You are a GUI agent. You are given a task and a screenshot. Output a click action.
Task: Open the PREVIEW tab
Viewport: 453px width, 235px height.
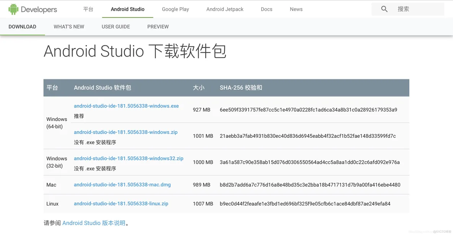(158, 26)
